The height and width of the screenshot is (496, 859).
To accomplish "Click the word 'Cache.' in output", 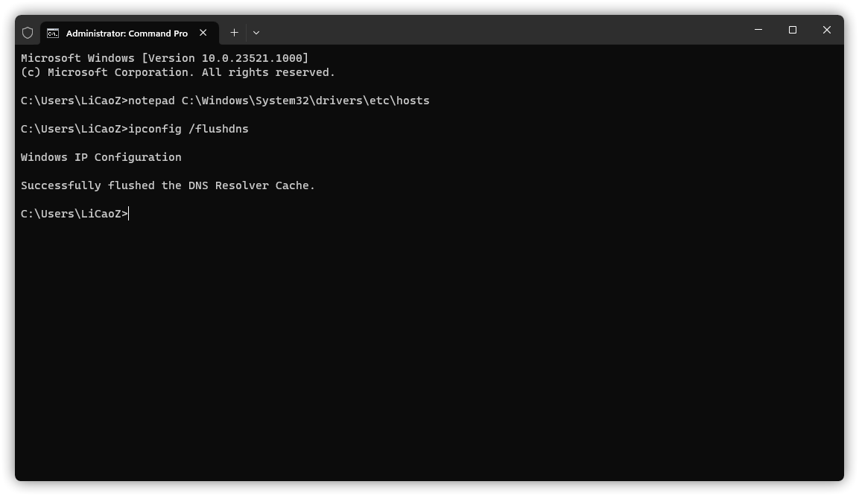I will click(x=295, y=185).
